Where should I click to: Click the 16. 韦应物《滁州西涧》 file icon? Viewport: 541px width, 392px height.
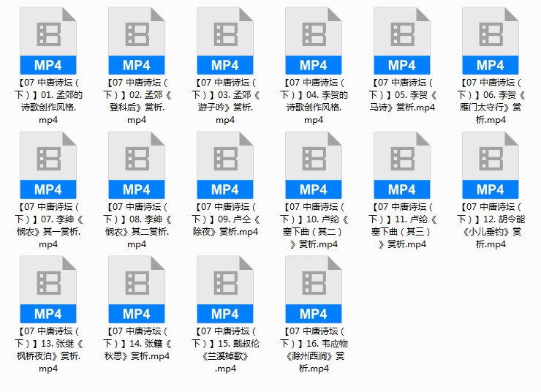click(314, 290)
